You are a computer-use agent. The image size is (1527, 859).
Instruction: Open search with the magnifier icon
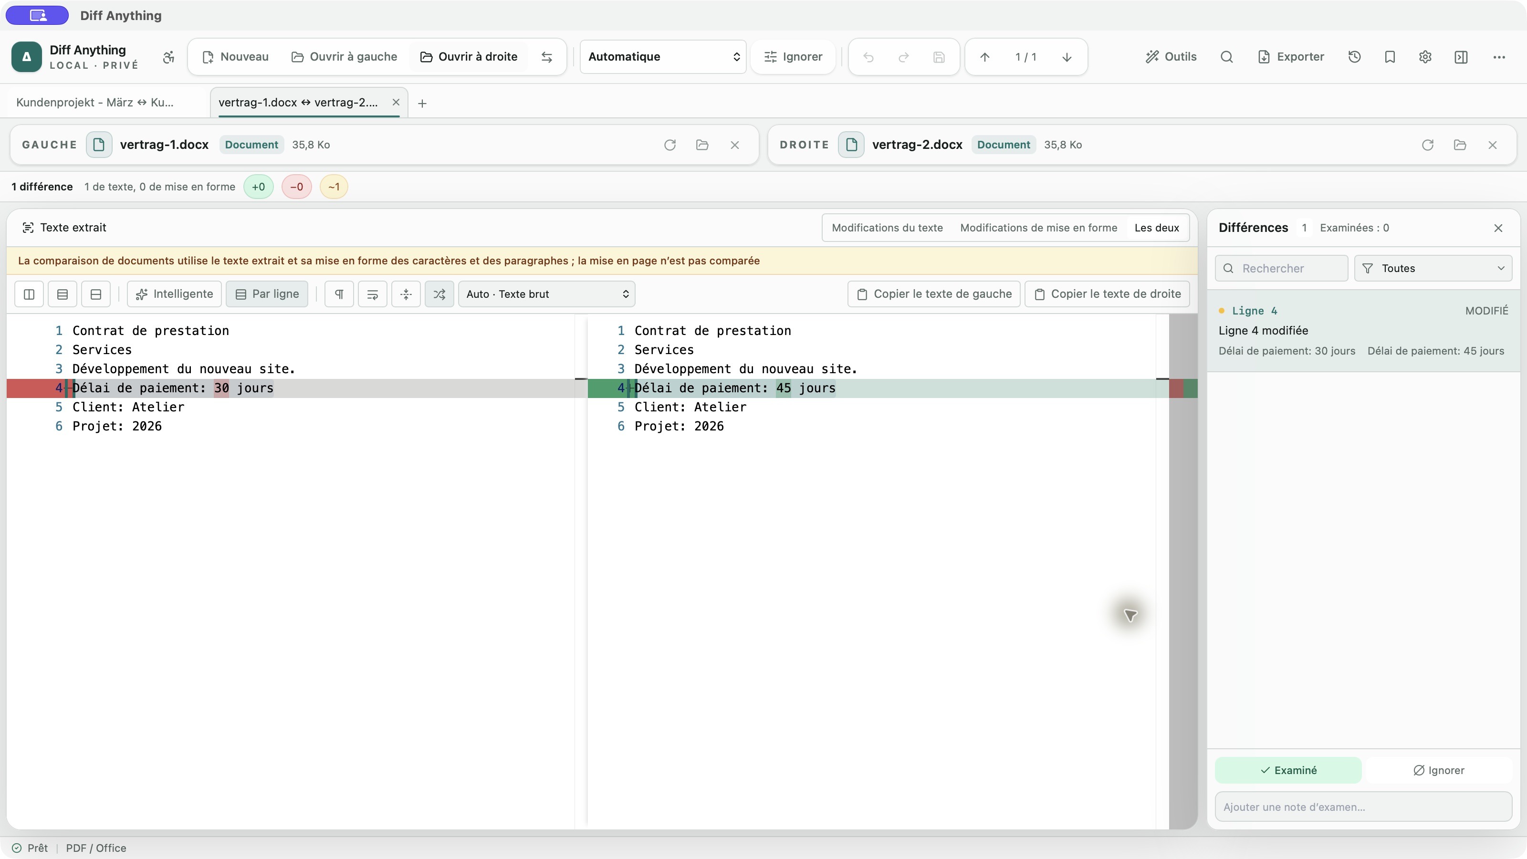1226,57
